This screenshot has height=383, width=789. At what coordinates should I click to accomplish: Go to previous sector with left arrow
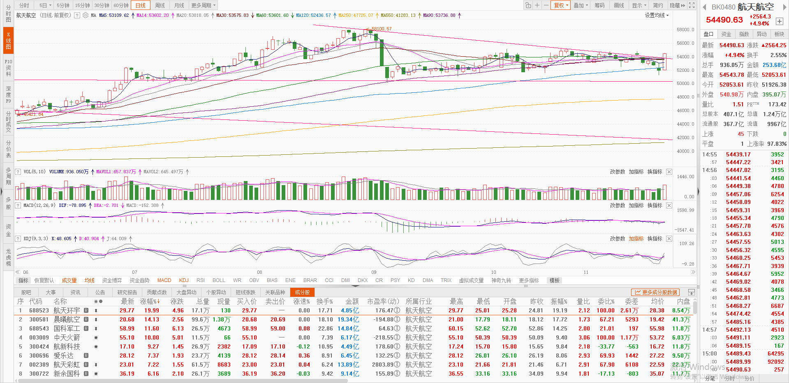[704, 7]
